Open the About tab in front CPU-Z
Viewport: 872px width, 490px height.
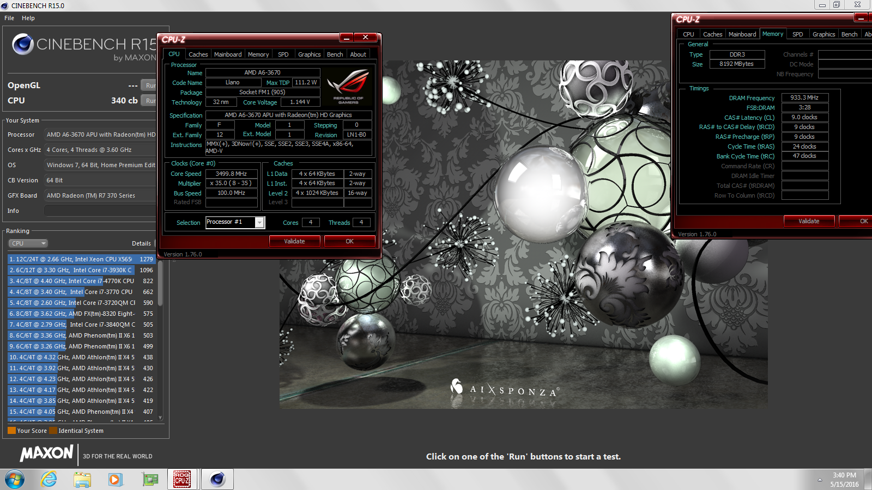click(358, 54)
